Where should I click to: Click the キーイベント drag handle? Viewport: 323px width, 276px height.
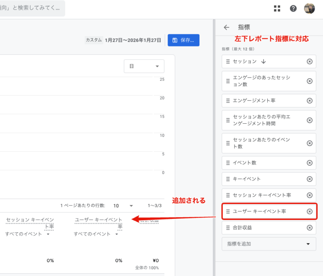[228, 179]
